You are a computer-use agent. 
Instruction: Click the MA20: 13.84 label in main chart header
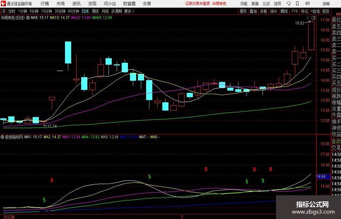(x=81, y=18)
